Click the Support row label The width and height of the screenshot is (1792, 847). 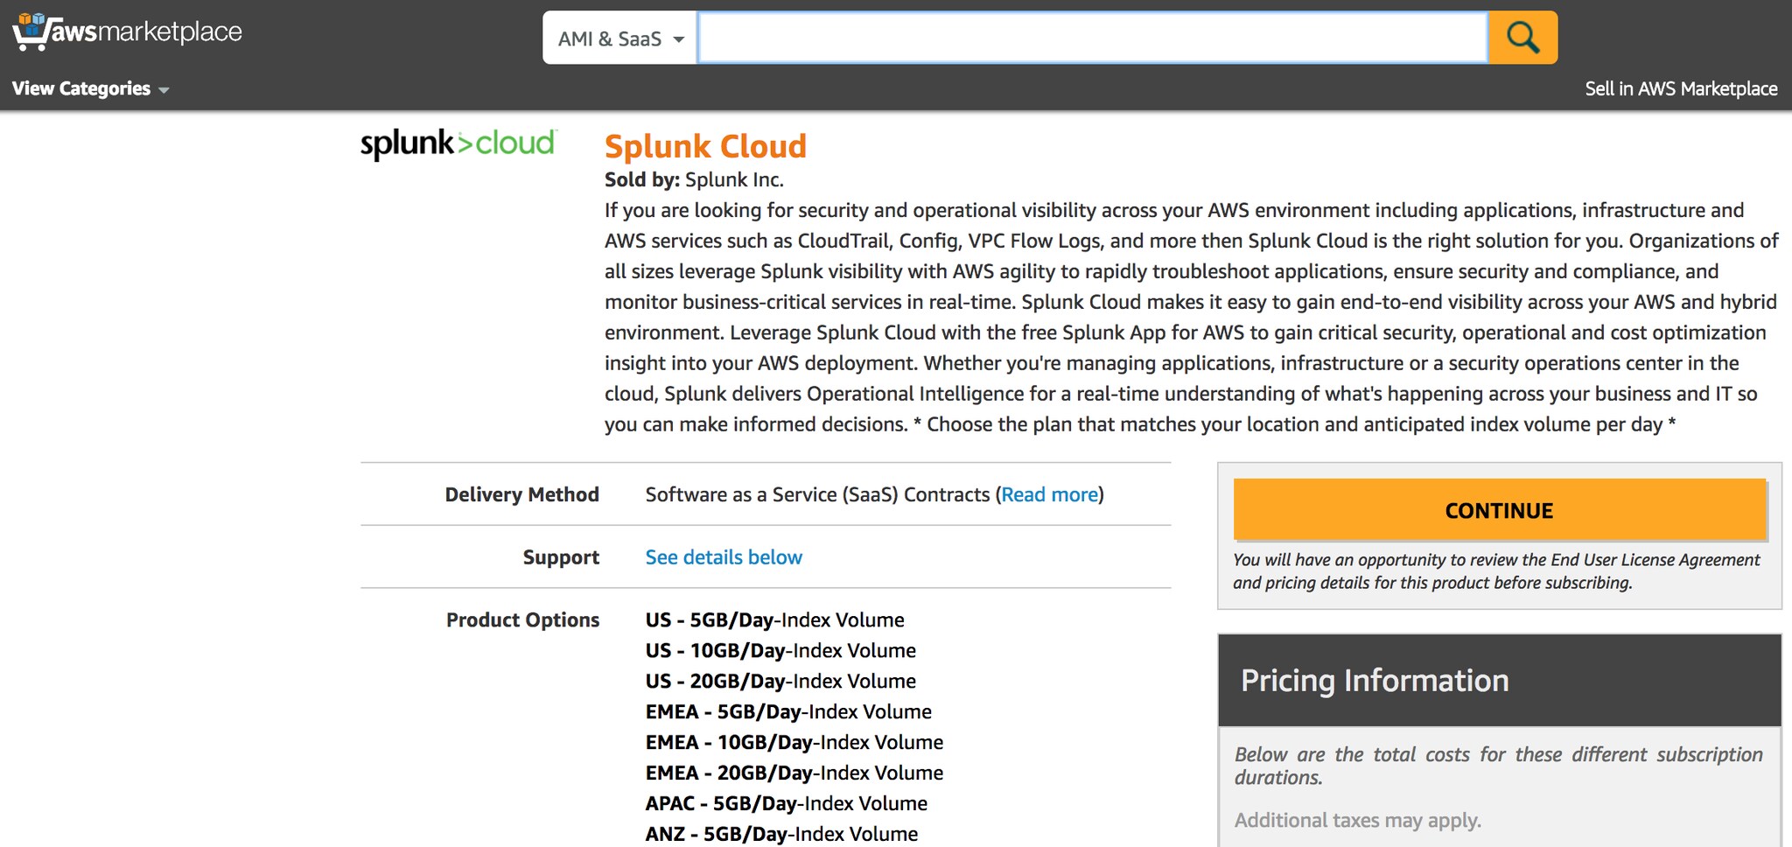coord(561,557)
